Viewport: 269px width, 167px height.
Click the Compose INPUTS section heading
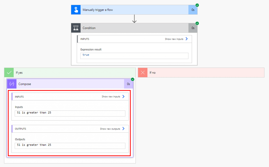tap(19, 97)
